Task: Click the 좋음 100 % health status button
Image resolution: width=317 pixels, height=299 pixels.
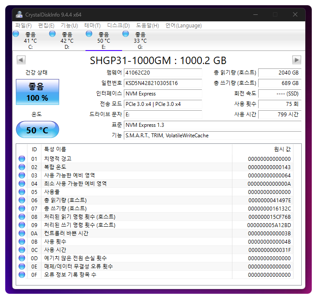Action: (x=37, y=92)
